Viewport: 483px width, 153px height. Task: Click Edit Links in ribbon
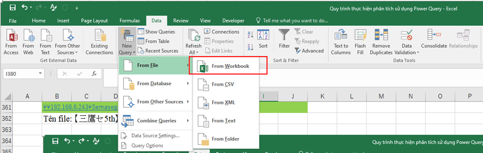pyautogui.click(x=219, y=51)
